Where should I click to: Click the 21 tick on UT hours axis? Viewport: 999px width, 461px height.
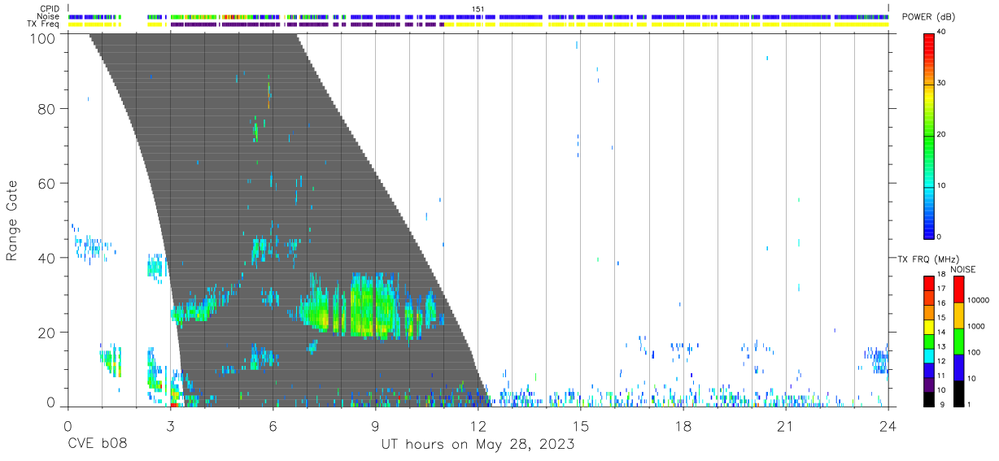pos(785,426)
